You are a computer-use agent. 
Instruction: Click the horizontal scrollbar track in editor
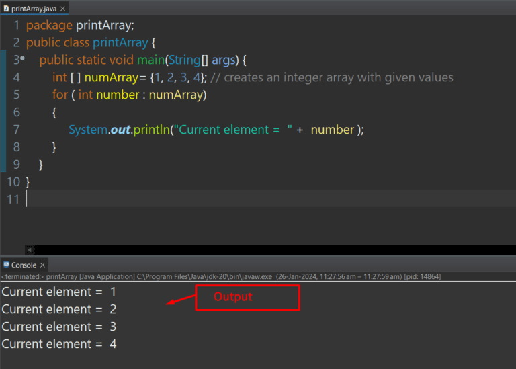[269, 250]
